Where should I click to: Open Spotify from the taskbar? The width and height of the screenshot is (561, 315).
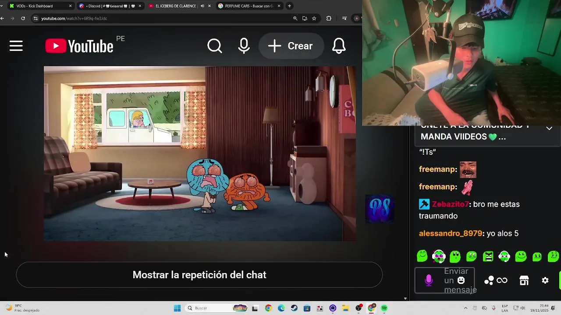384,308
